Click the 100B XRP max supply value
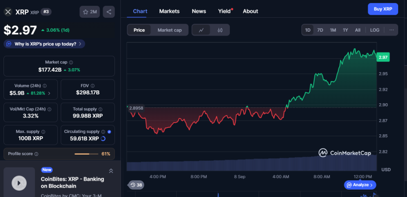 (x=31, y=138)
